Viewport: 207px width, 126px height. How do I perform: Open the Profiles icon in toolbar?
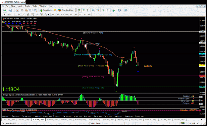pyautogui.click(x=10, y=10)
